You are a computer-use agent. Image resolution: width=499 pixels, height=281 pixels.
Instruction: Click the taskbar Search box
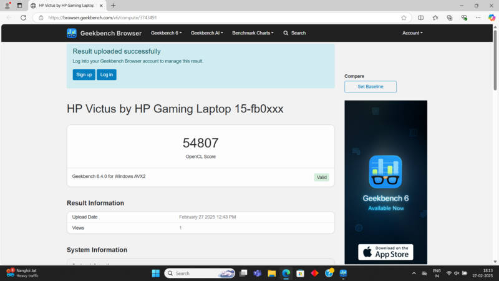tap(200, 273)
